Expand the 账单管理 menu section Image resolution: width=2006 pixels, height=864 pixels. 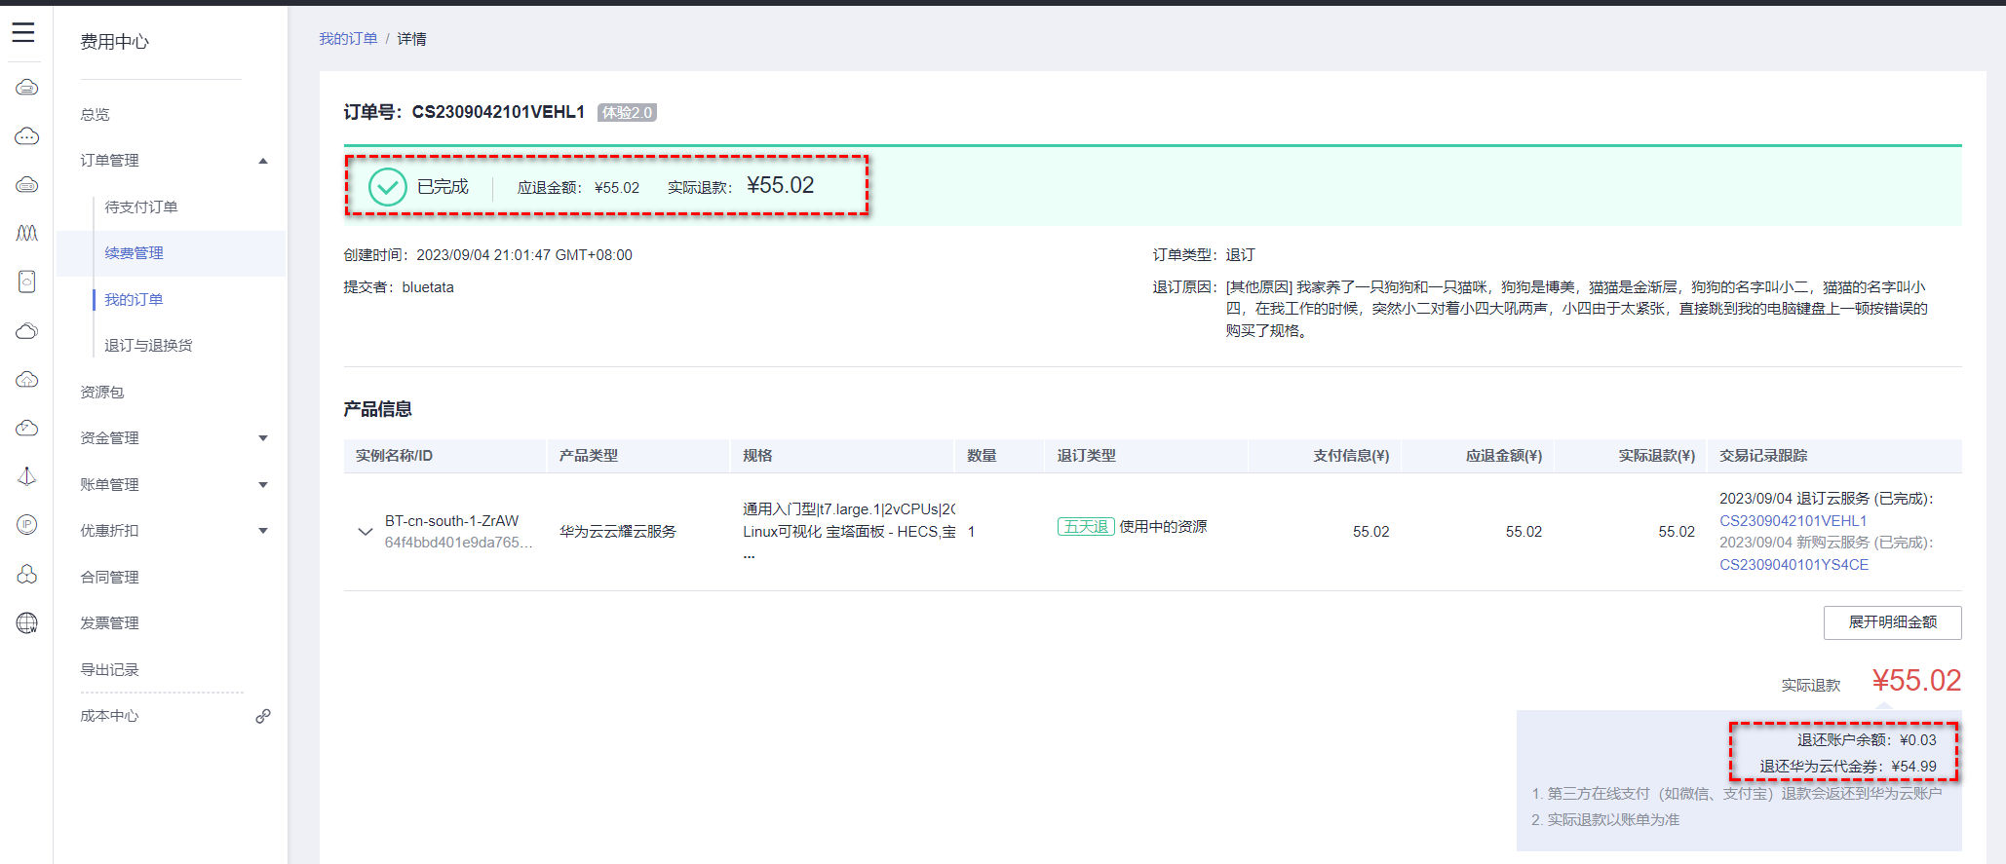(x=263, y=485)
